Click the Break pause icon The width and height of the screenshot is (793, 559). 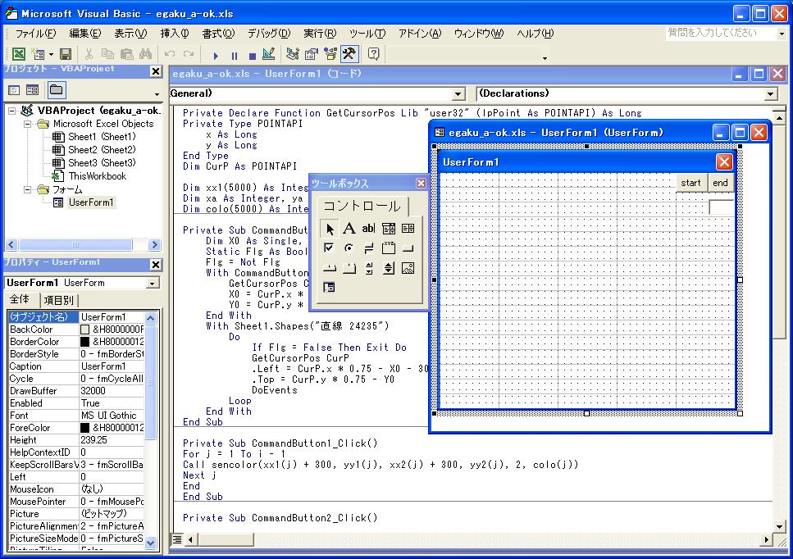point(235,55)
